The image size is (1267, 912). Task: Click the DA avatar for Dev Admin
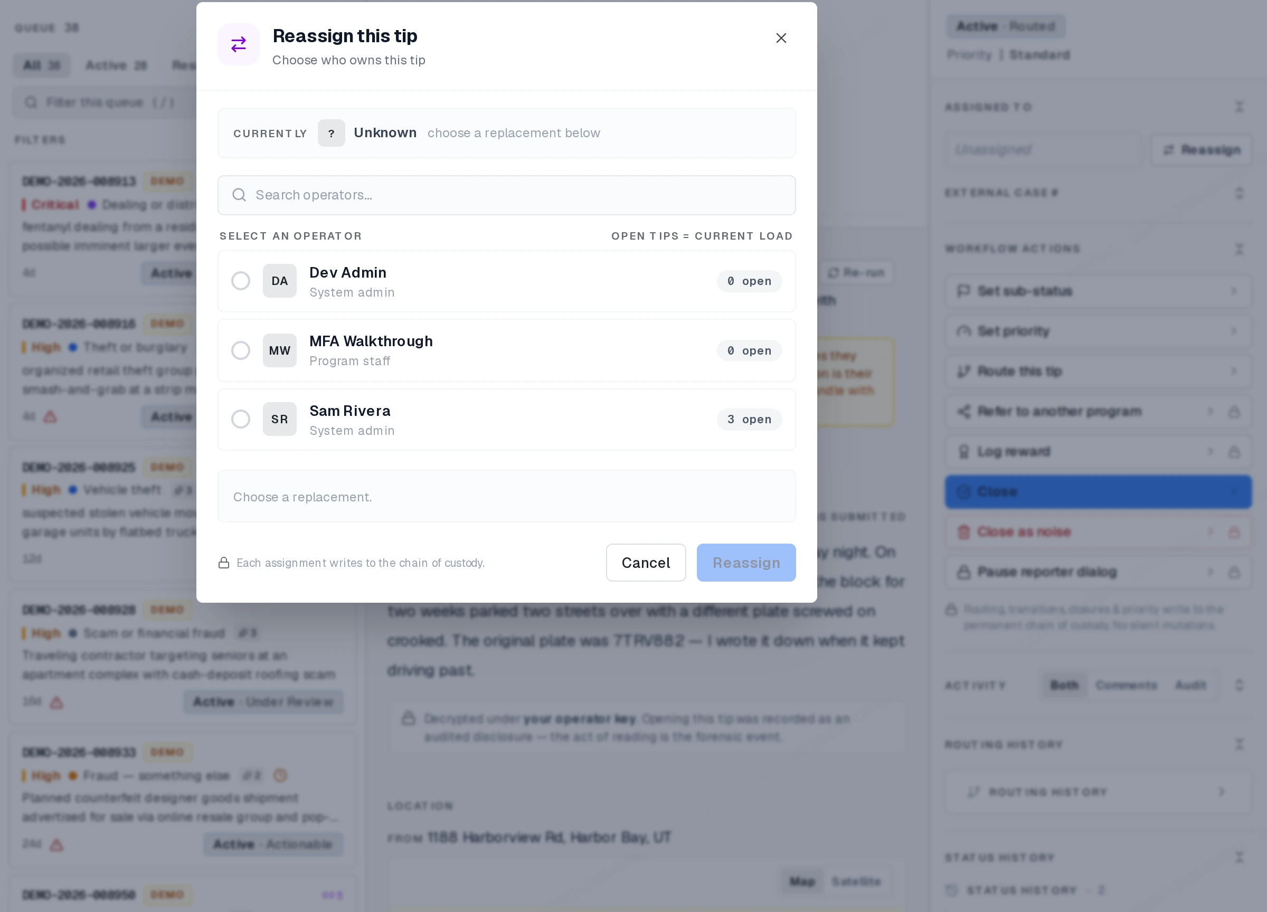tap(280, 281)
